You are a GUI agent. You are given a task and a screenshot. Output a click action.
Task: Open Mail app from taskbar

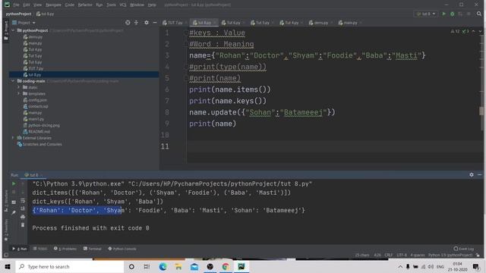point(194,266)
